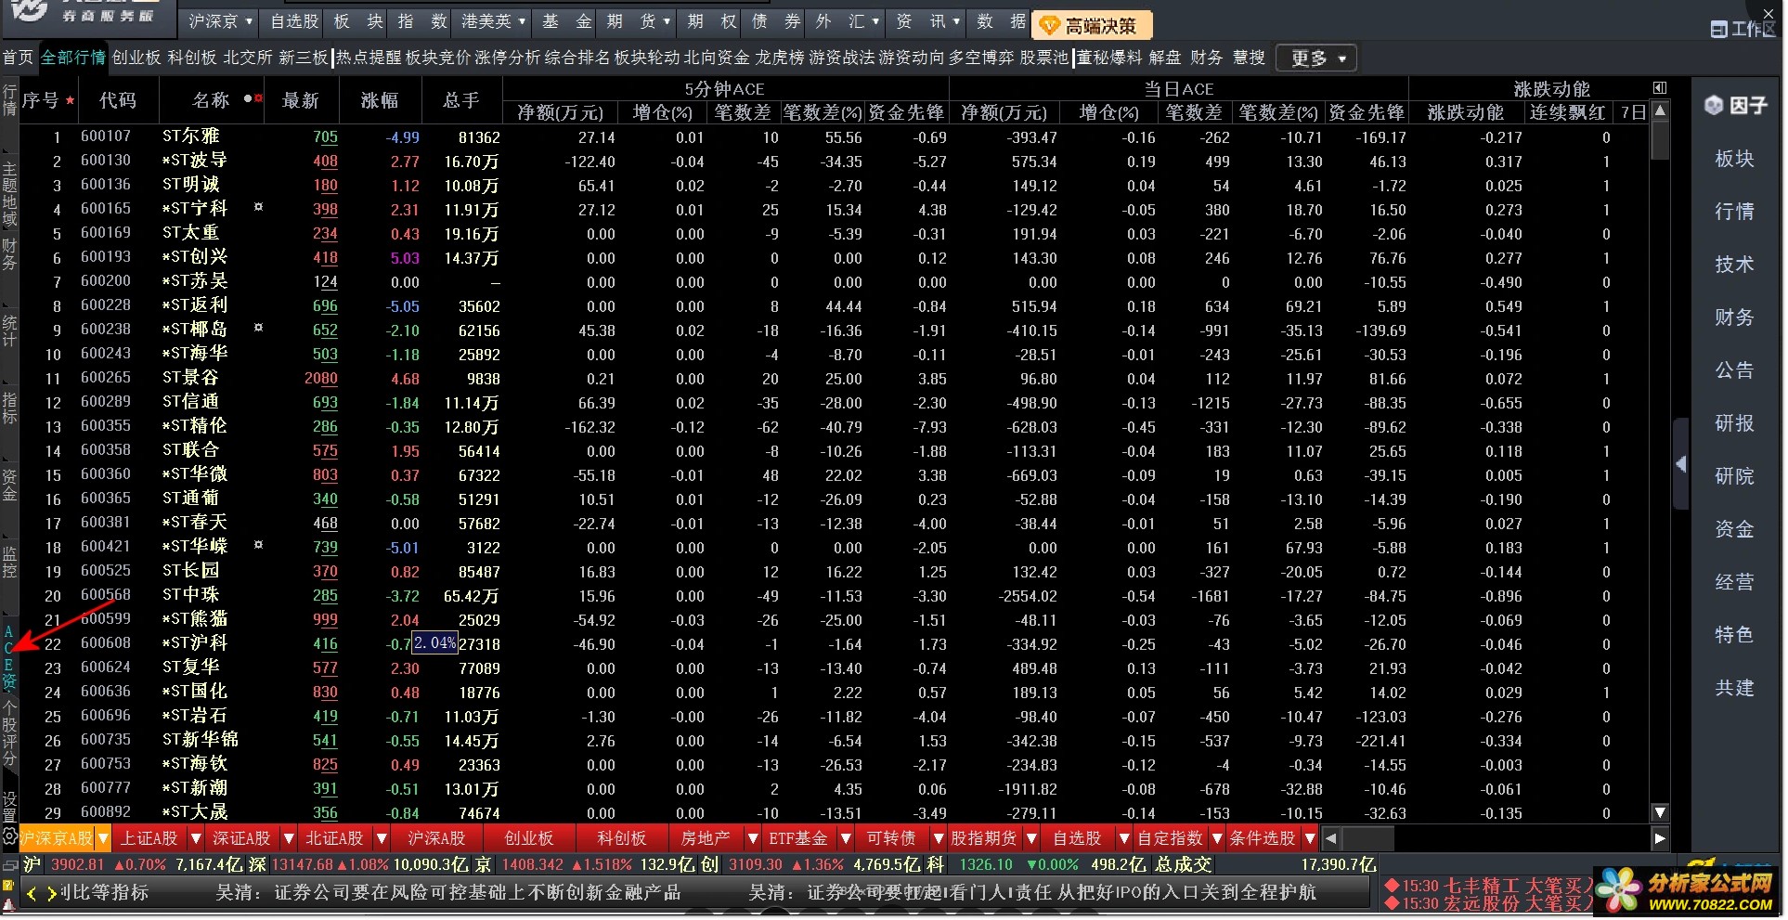Select 财务 in the right sidebar

coord(1733,317)
